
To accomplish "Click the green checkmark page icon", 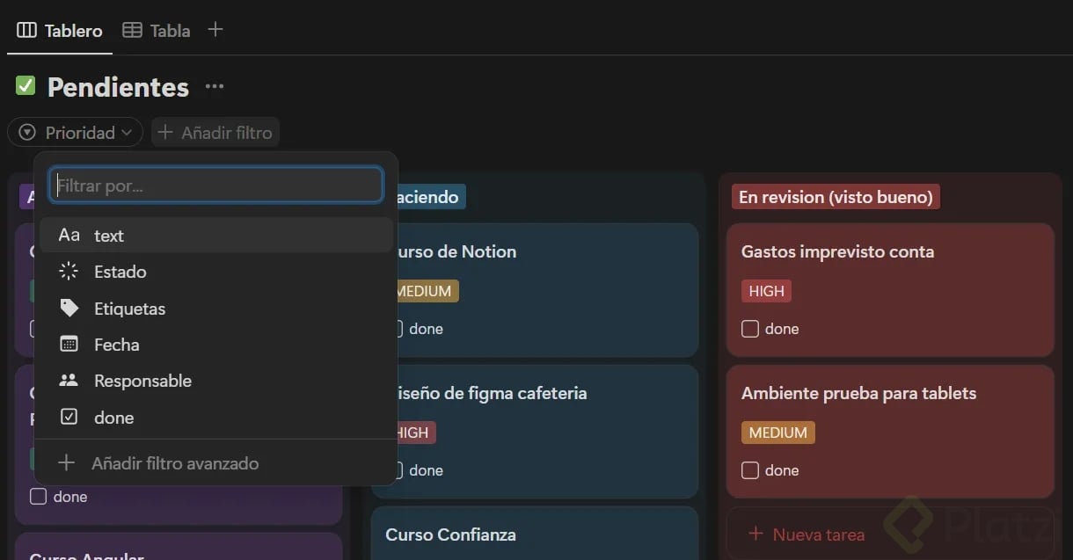I will [26, 85].
